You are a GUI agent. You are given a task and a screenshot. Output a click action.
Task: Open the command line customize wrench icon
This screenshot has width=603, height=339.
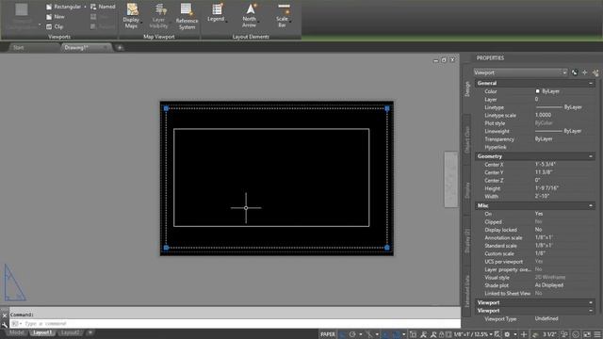(x=4, y=324)
